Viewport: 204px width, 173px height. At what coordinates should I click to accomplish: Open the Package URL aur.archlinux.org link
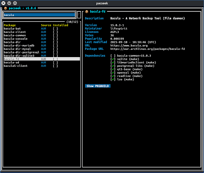click(148, 49)
